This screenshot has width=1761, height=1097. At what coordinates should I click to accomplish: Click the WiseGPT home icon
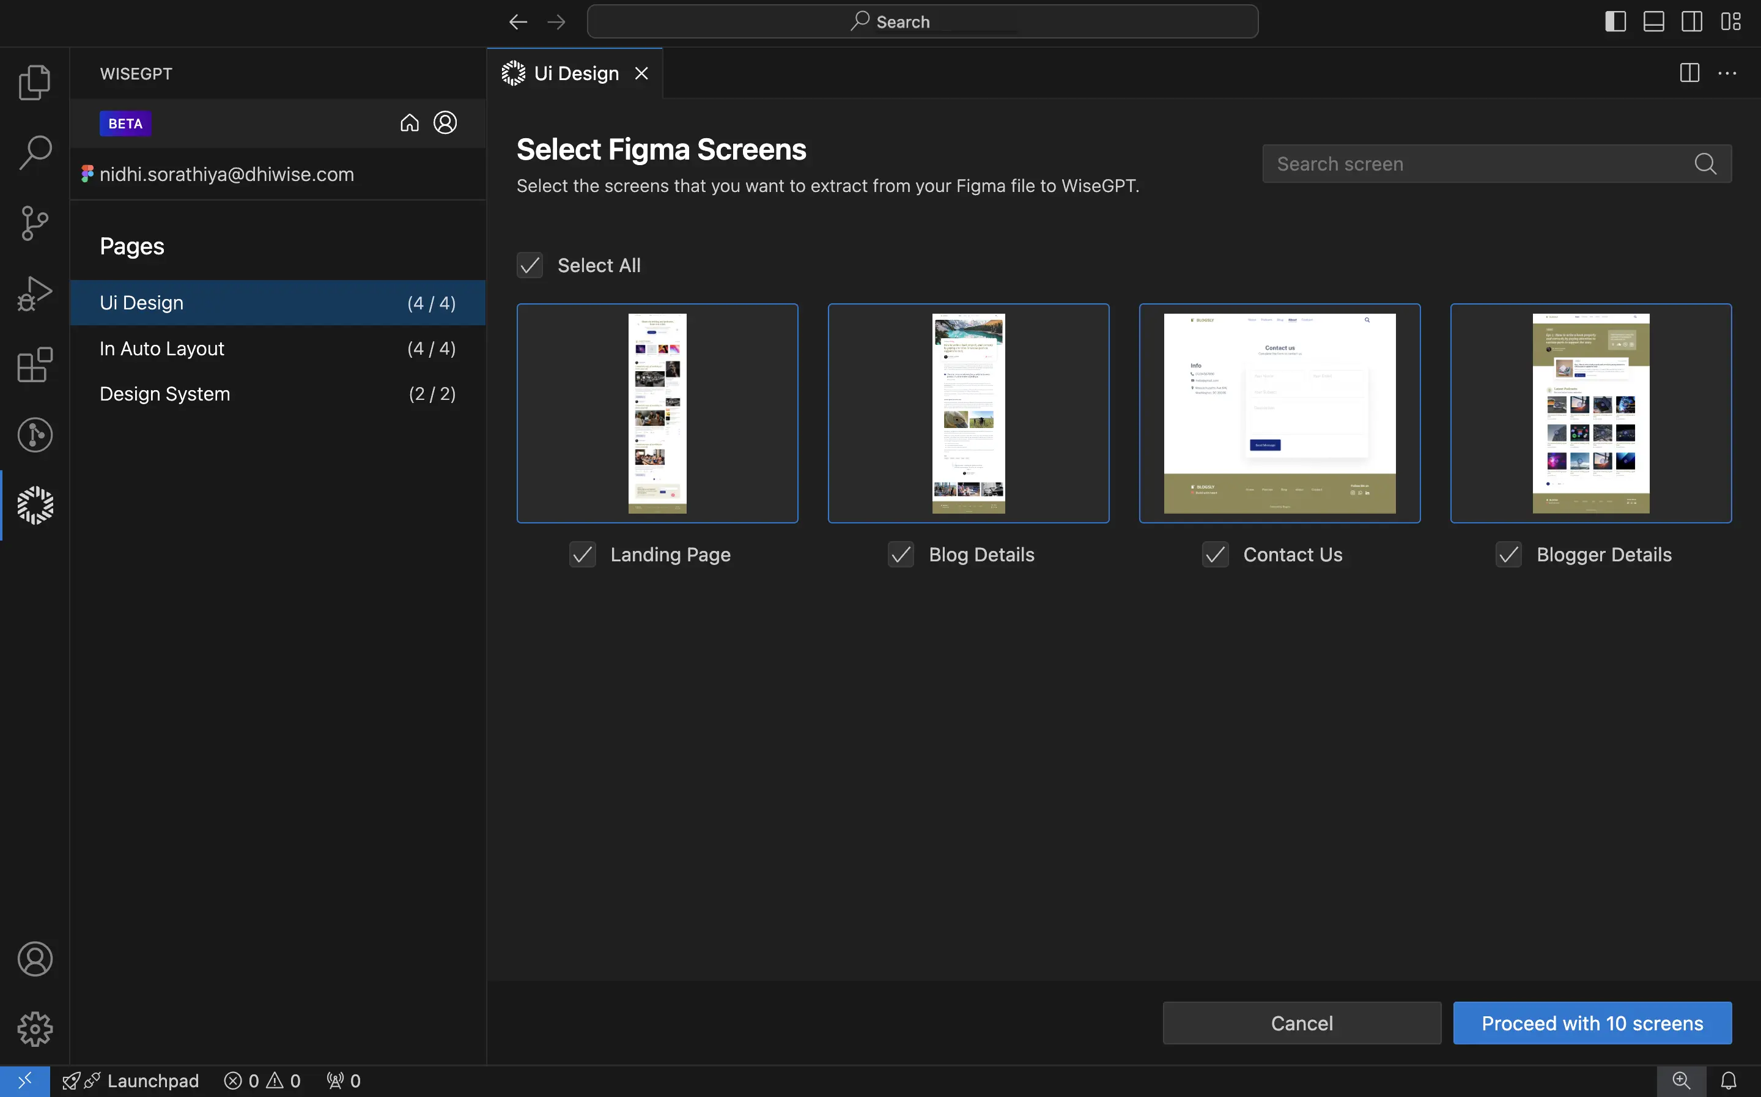(410, 122)
